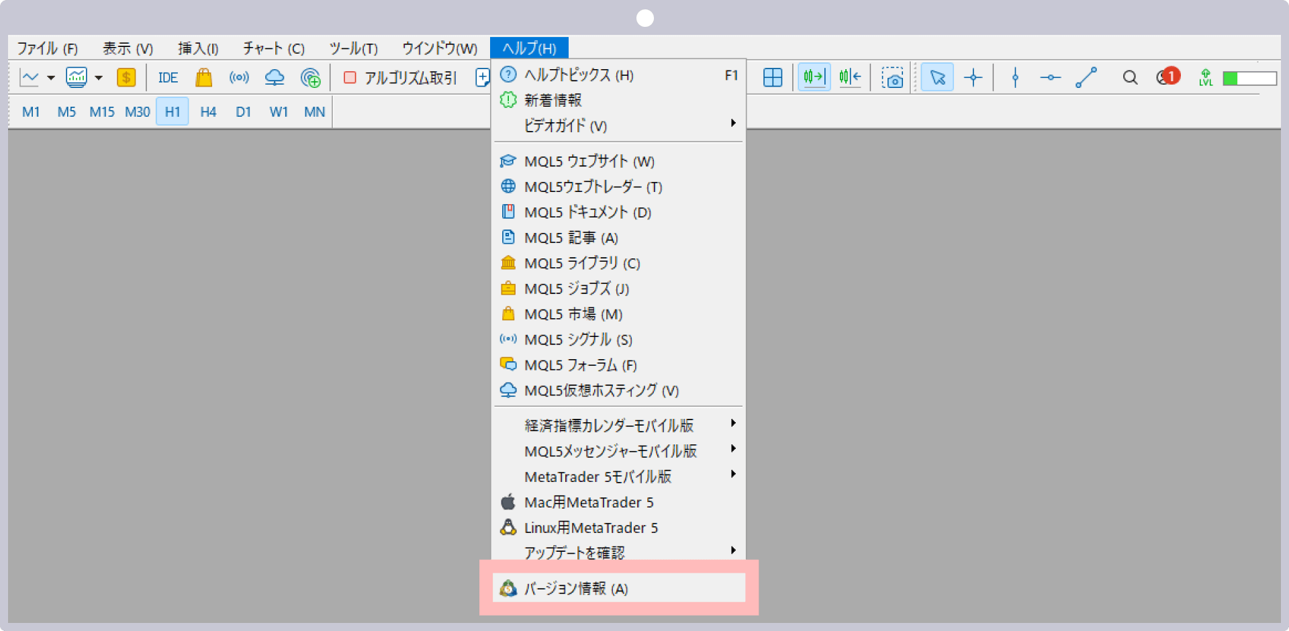Select the crosshair tool
The width and height of the screenshot is (1289, 631).
click(x=973, y=78)
